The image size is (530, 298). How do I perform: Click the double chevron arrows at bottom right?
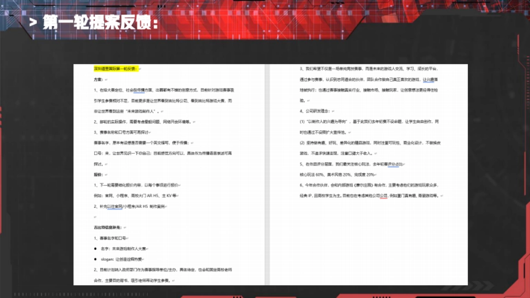[x=481, y=286]
